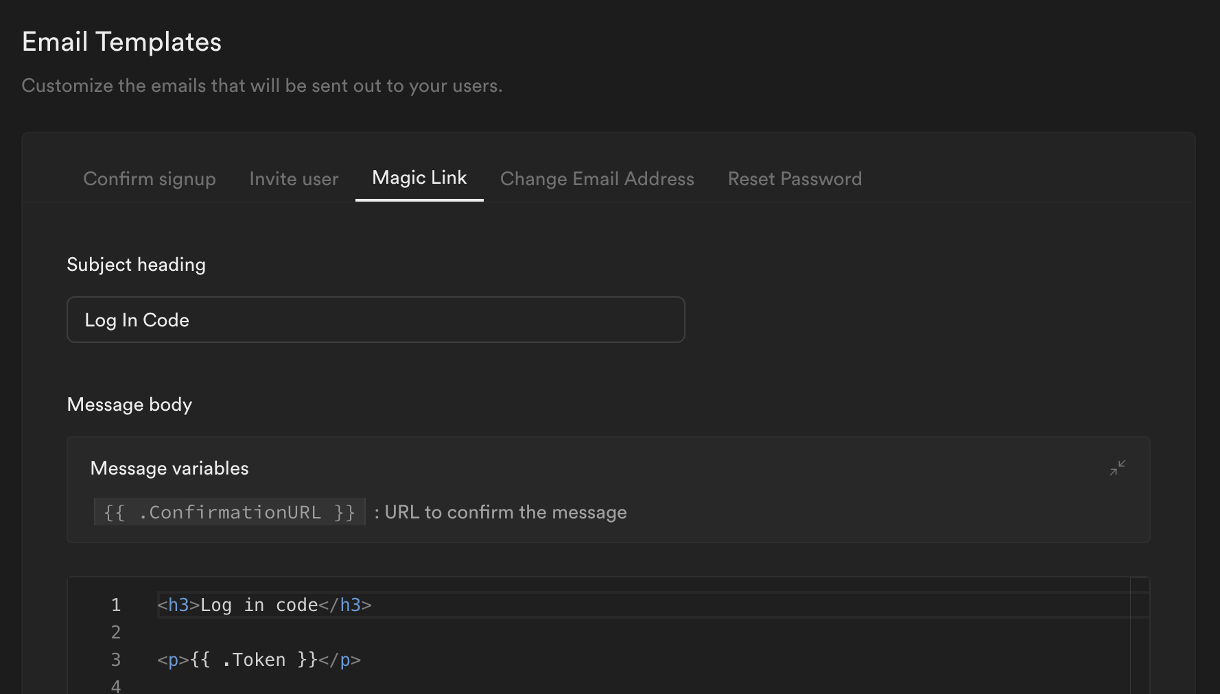The height and width of the screenshot is (694, 1220).
Task: Switch to the Reset Password tab
Action: (795, 178)
